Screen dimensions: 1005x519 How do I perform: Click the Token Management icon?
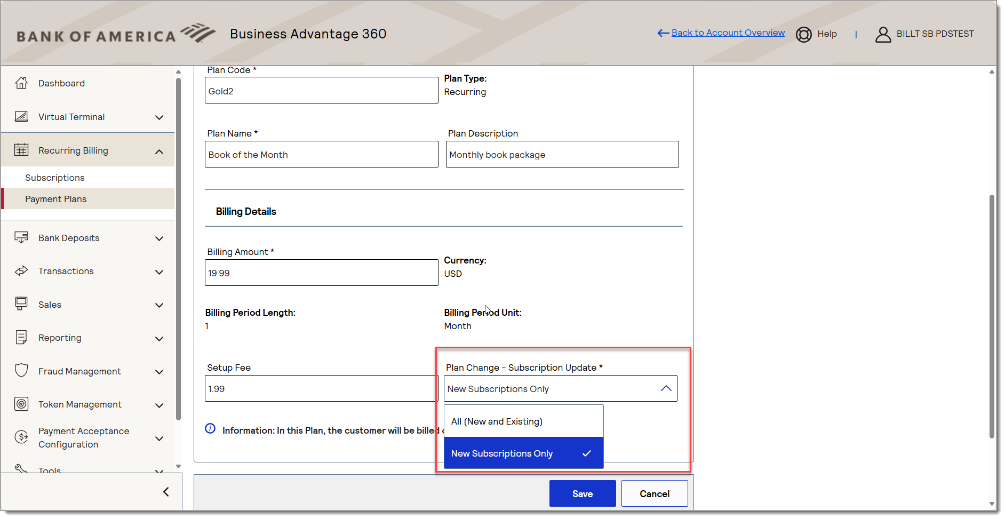(x=21, y=404)
